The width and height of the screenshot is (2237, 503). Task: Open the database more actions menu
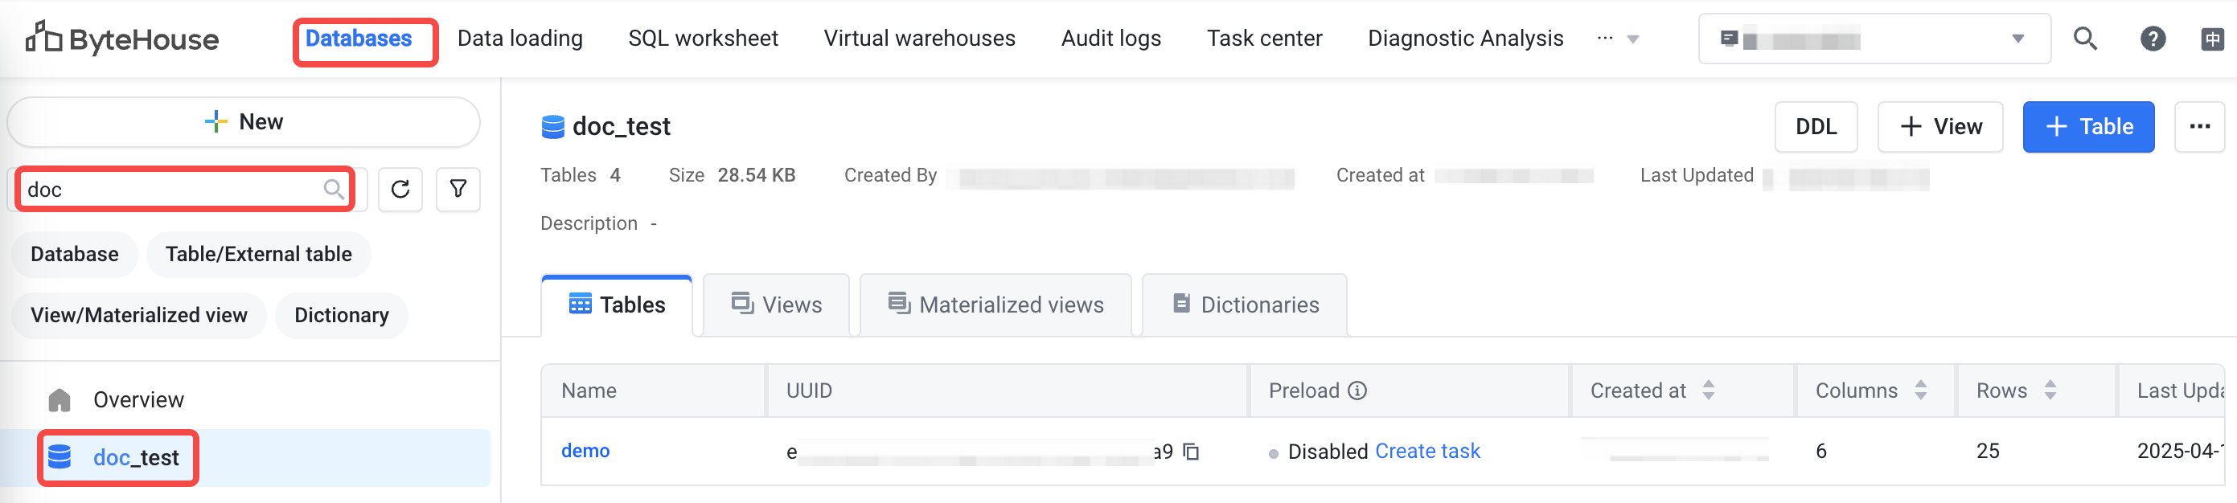pyautogui.click(x=2198, y=127)
